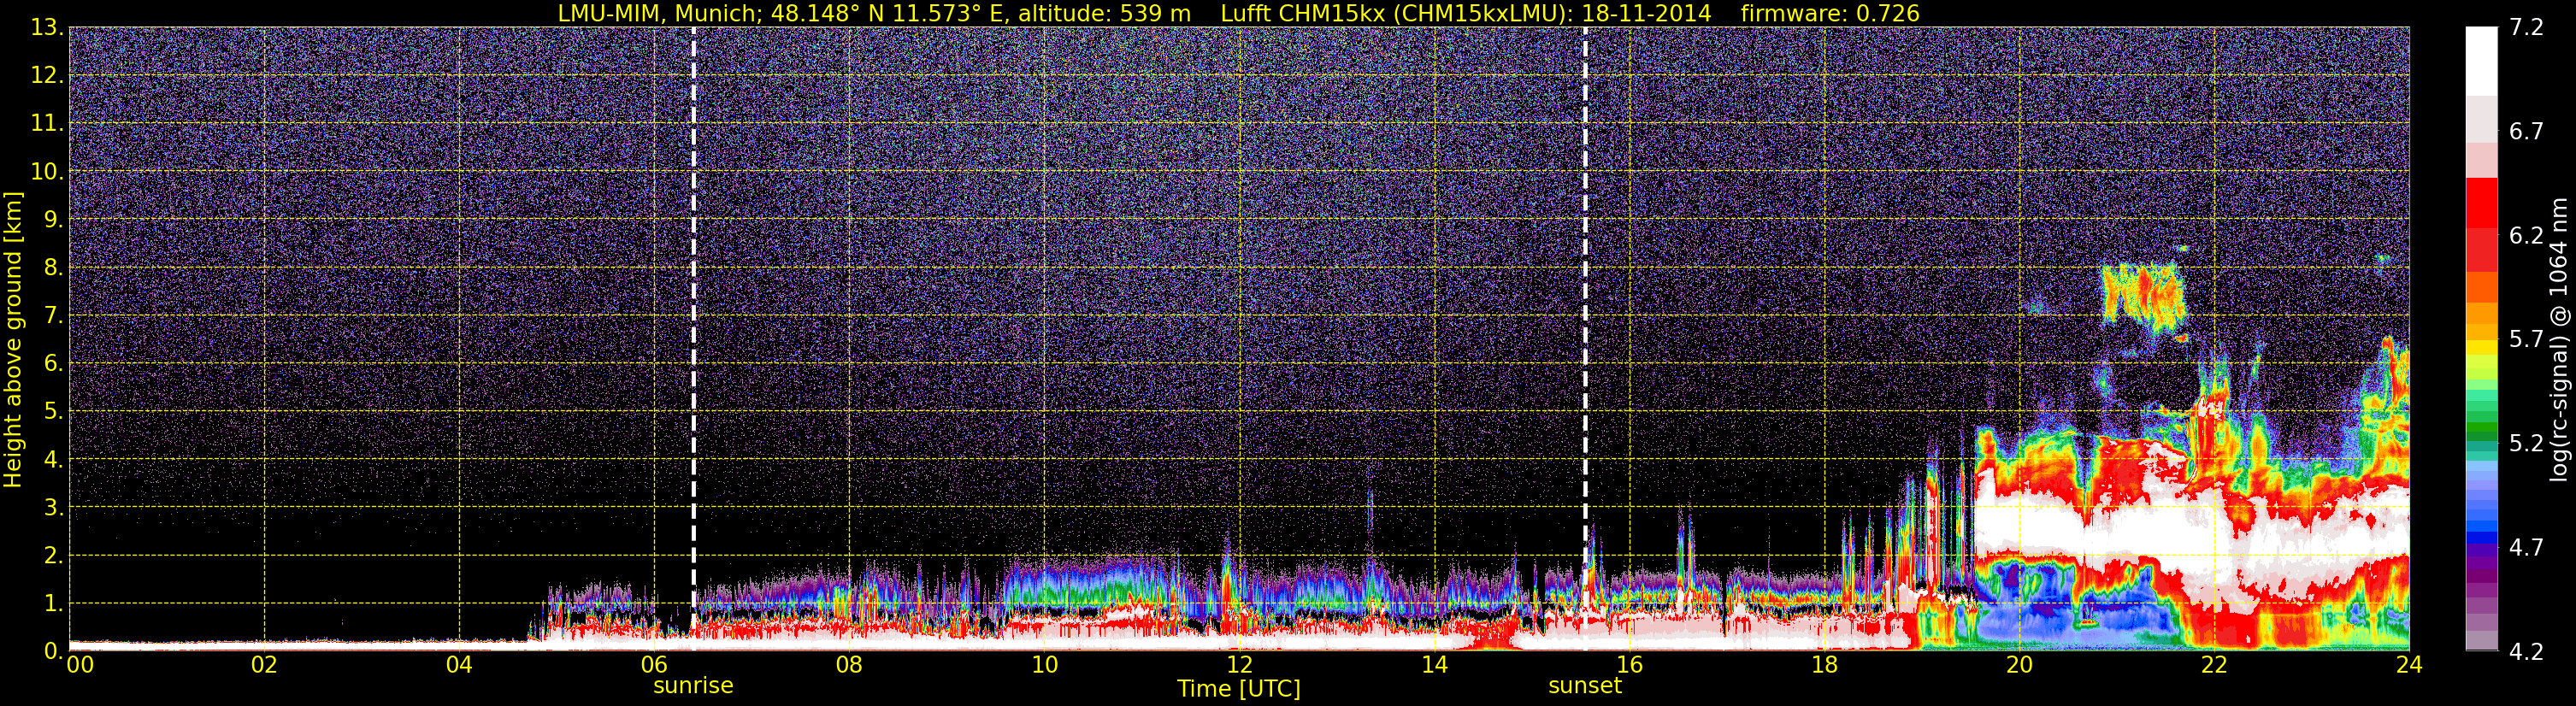Click the 'Lufft CHM15kx' instrument name in the title
2576x706 pixels.
pyautogui.click(x=1302, y=14)
